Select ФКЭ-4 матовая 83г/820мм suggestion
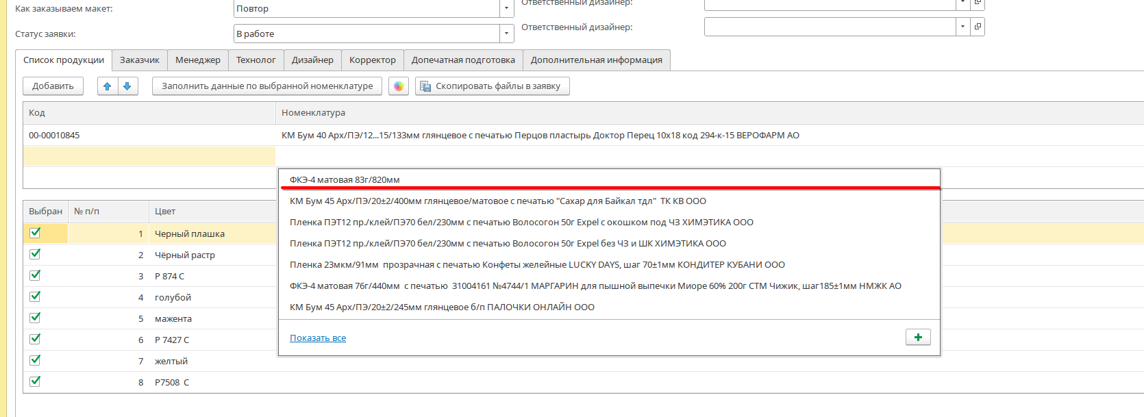Image resolution: width=1144 pixels, height=417 pixels. pyautogui.click(x=345, y=180)
